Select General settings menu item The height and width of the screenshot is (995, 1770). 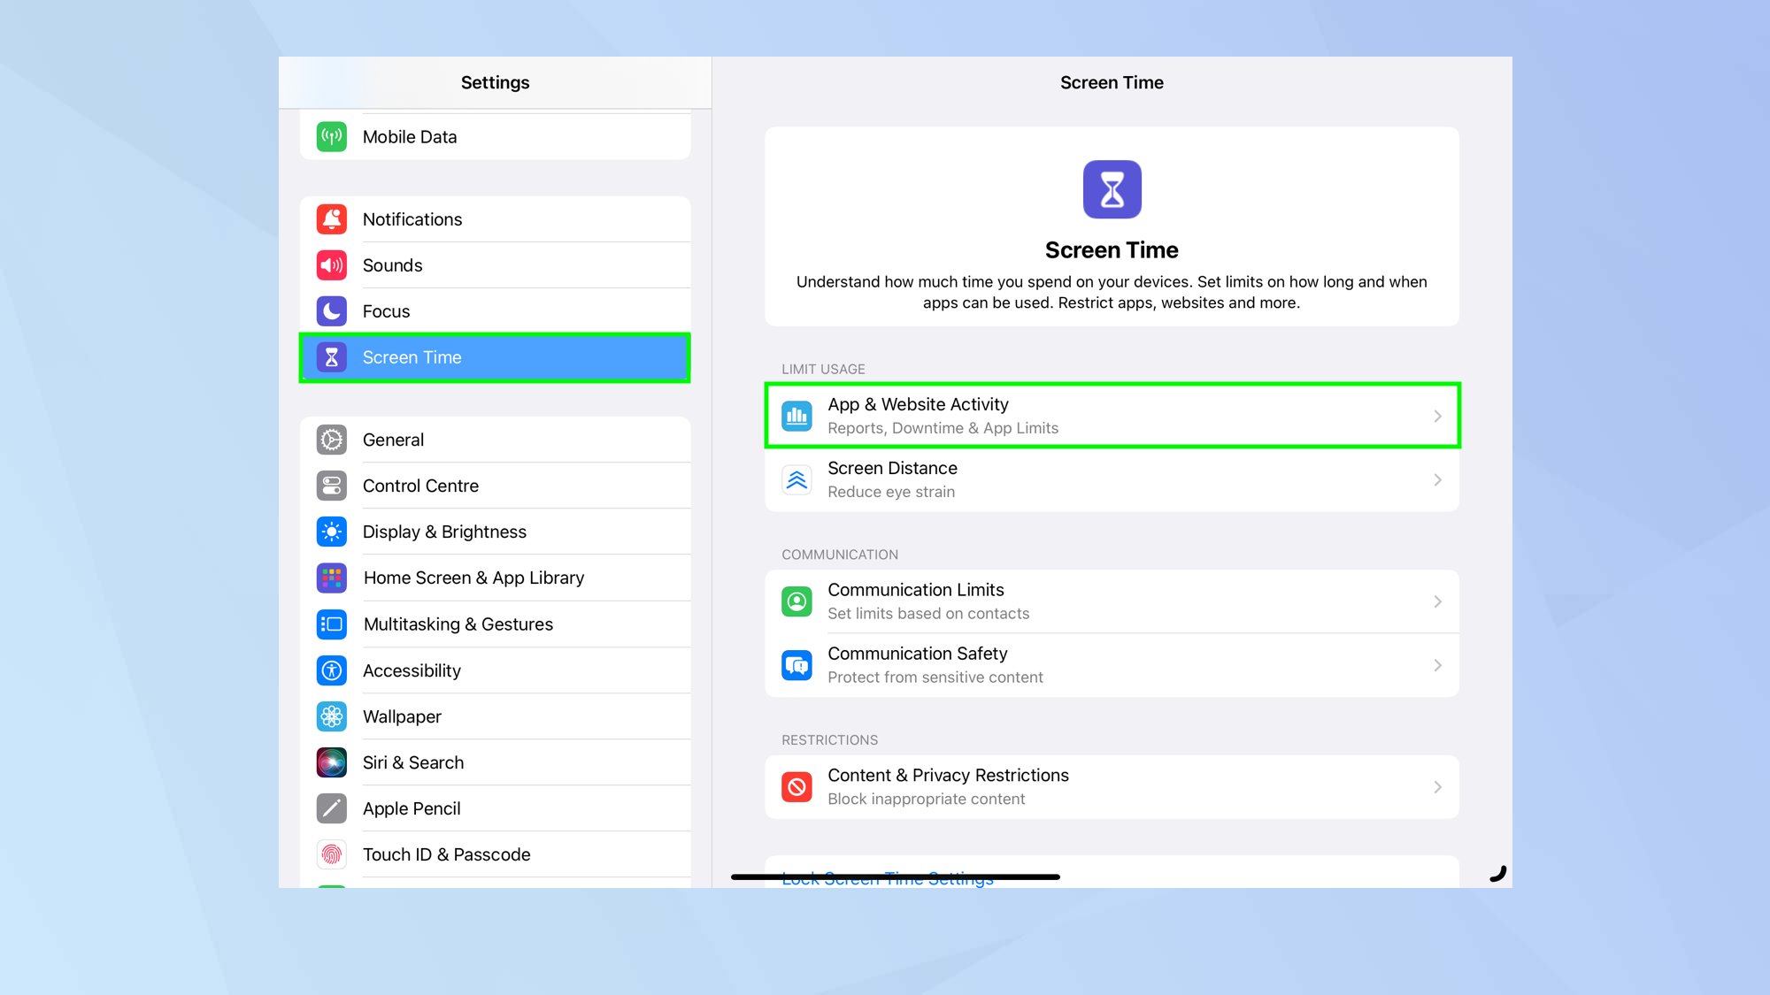coord(495,439)
